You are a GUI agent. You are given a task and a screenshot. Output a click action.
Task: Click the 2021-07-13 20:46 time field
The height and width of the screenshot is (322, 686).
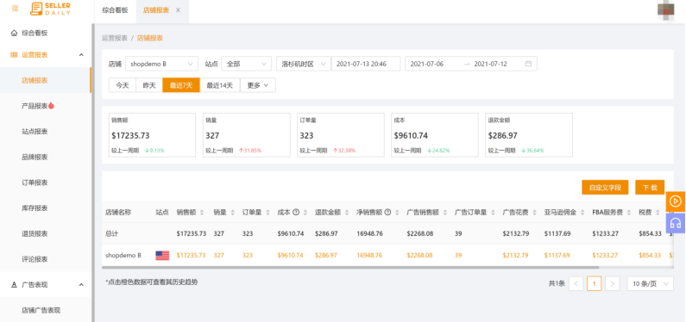[x=365, y=64]
